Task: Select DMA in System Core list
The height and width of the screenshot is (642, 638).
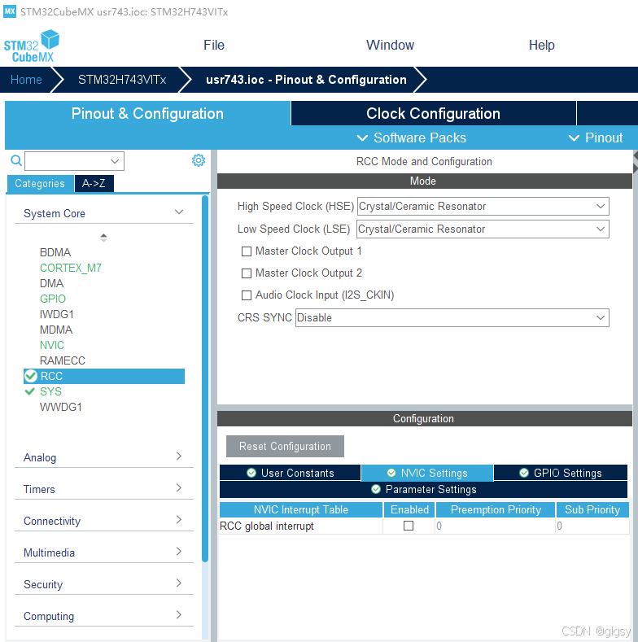Action: point(51,283)
